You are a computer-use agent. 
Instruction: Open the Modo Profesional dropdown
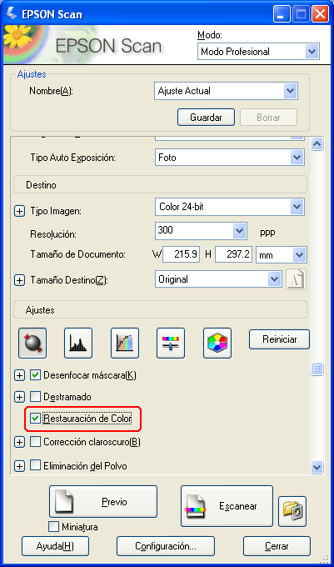(x=258, y=52)
